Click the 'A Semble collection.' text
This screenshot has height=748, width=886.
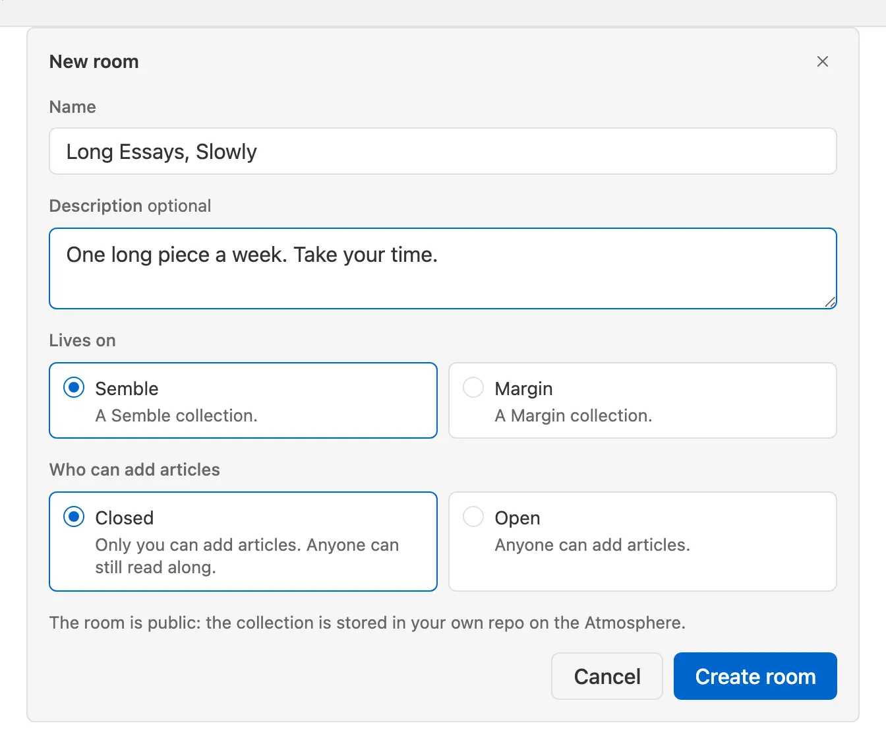176,416
